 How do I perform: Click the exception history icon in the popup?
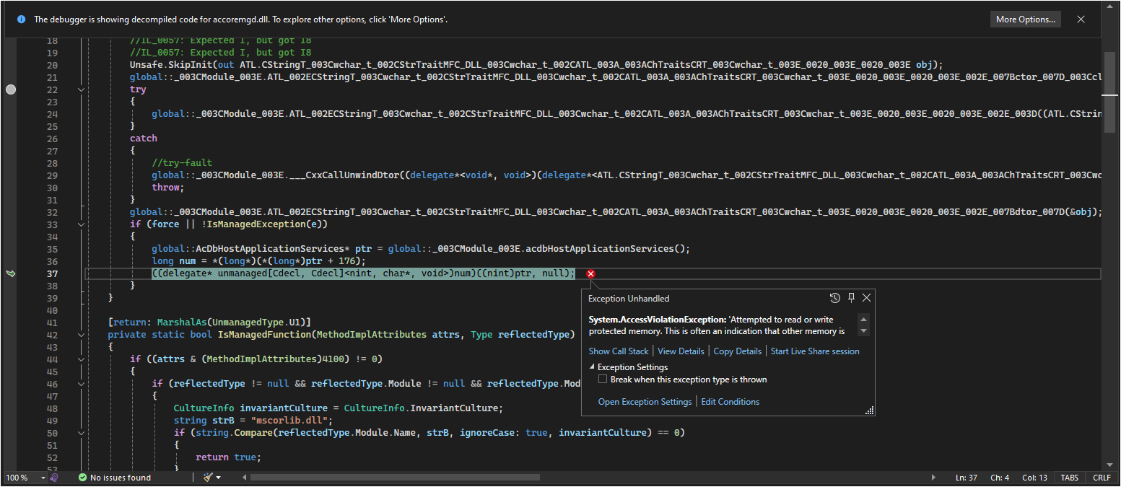[x=835, y=297]
